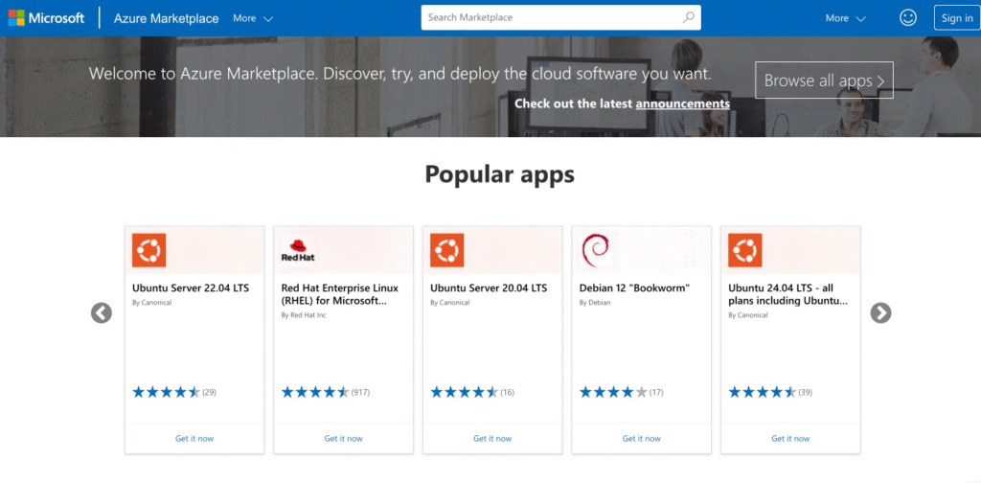The image size is (981, 483).
Task: Click the Ubuntu Server 20.04 LTS logo
Action: (447, 250)
